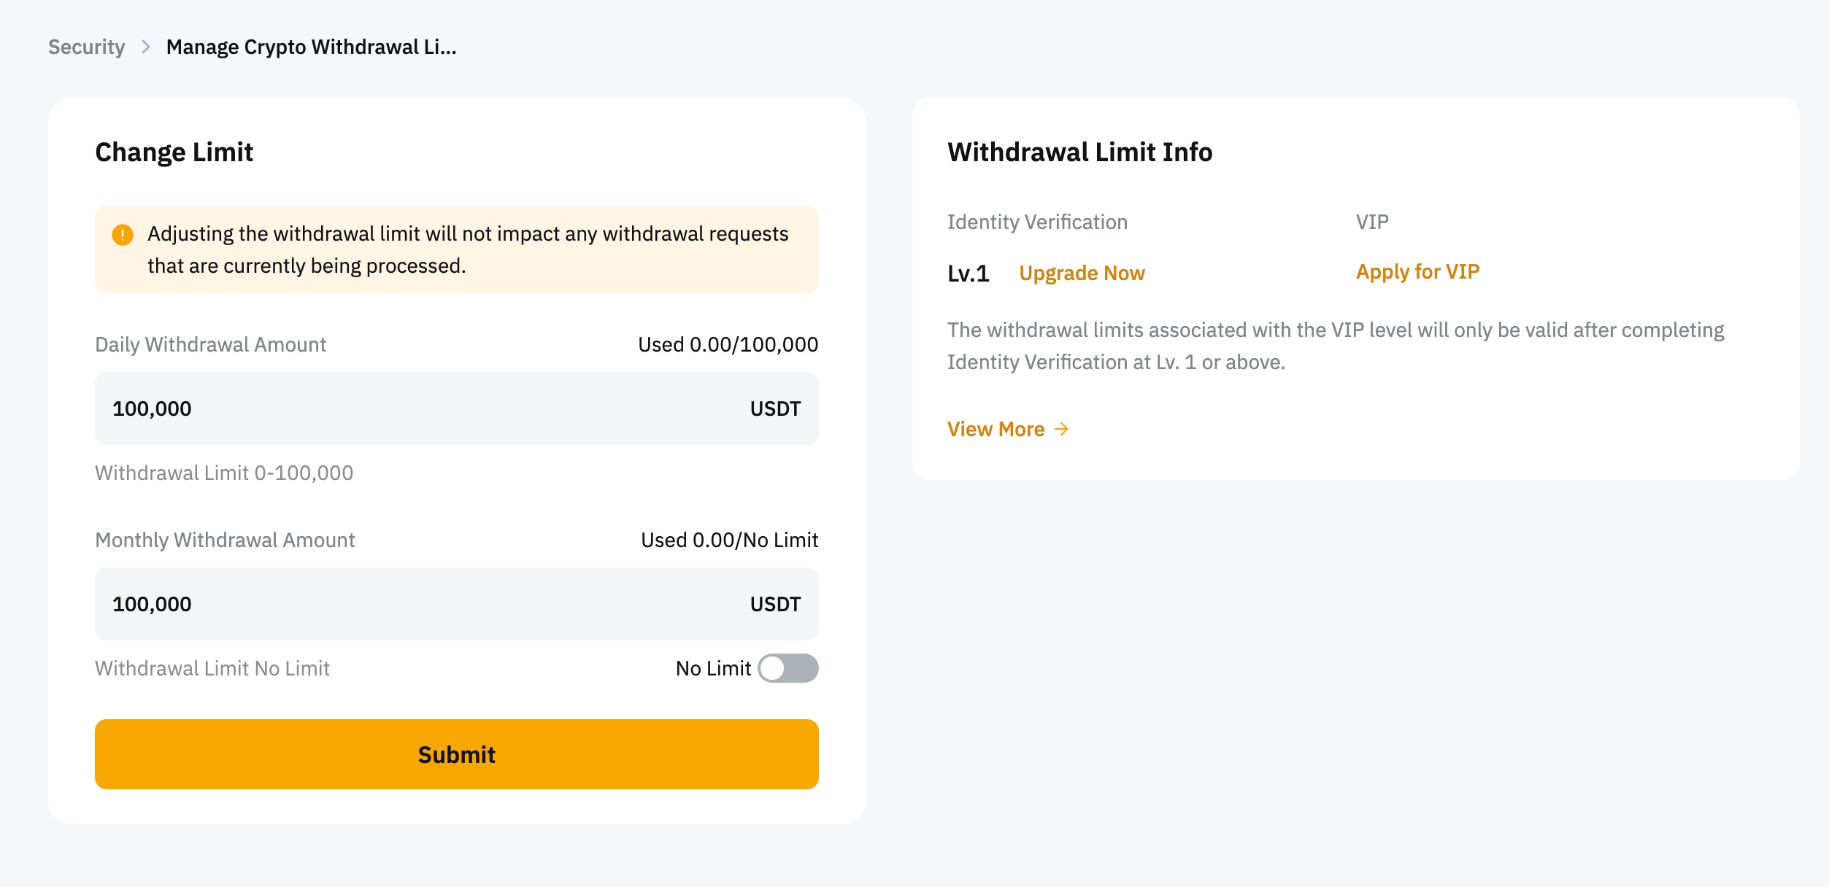Click the Manage Crypto Withdrawal breadcrumb item

click(x=311, y=47)
